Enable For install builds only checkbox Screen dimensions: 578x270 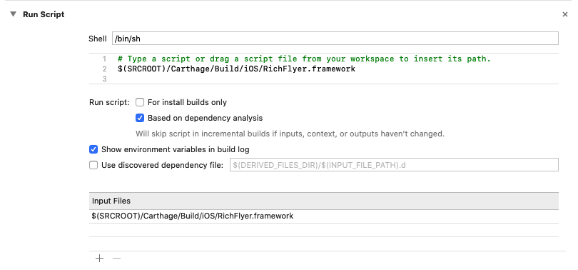click(140, 102)
